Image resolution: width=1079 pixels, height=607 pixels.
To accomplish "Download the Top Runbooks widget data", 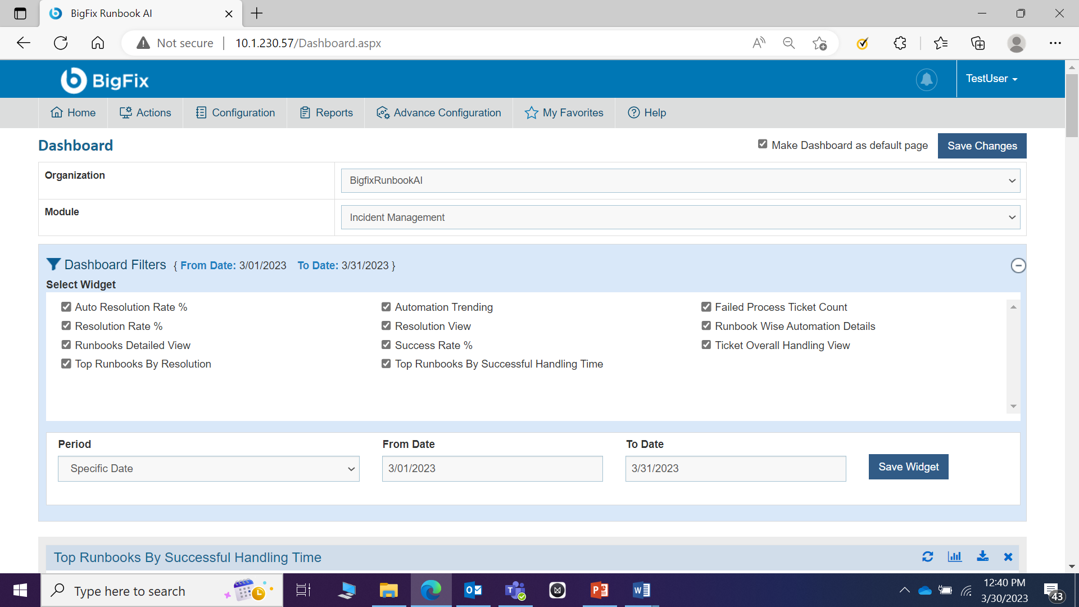I will (x=982, y=556).
